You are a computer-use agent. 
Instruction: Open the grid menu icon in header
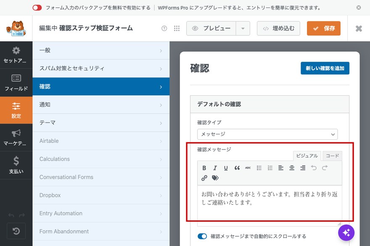click(177, 29)
